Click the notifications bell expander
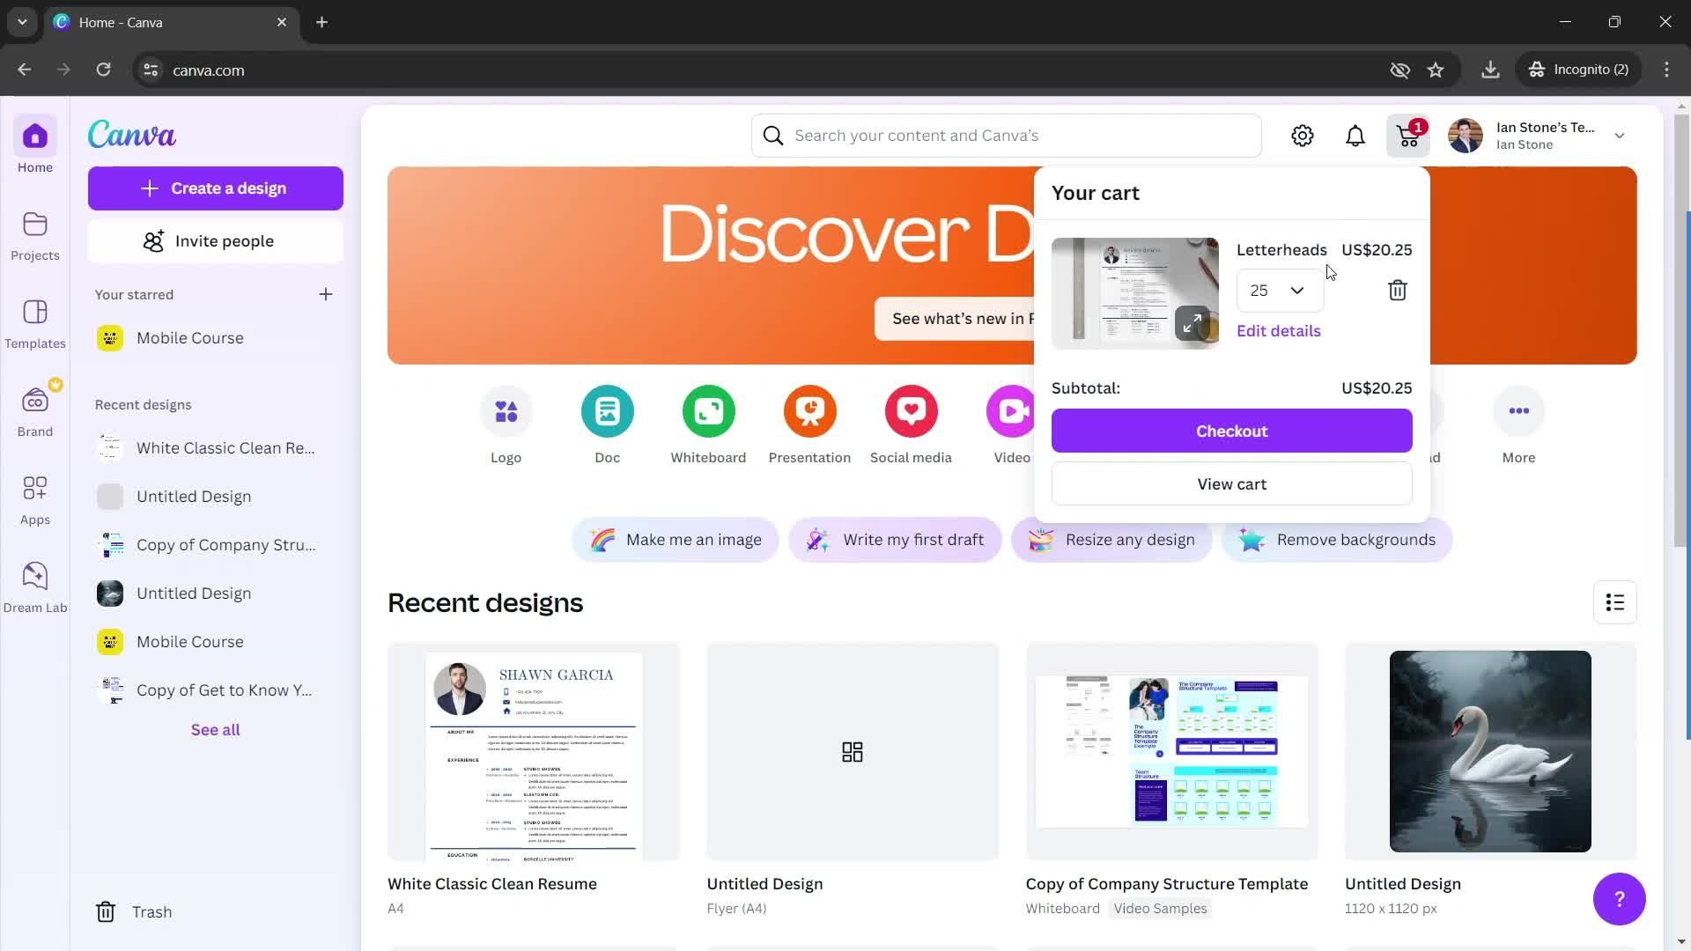 point(1355,136)
